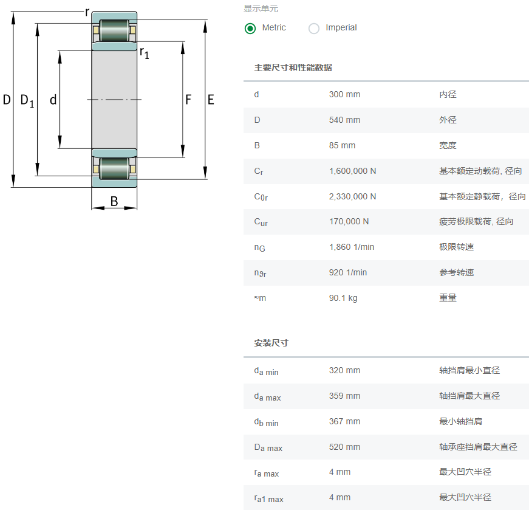Click the da min parameter label
The height and width of the screenshot is (510, 529).
coord(266,371)
